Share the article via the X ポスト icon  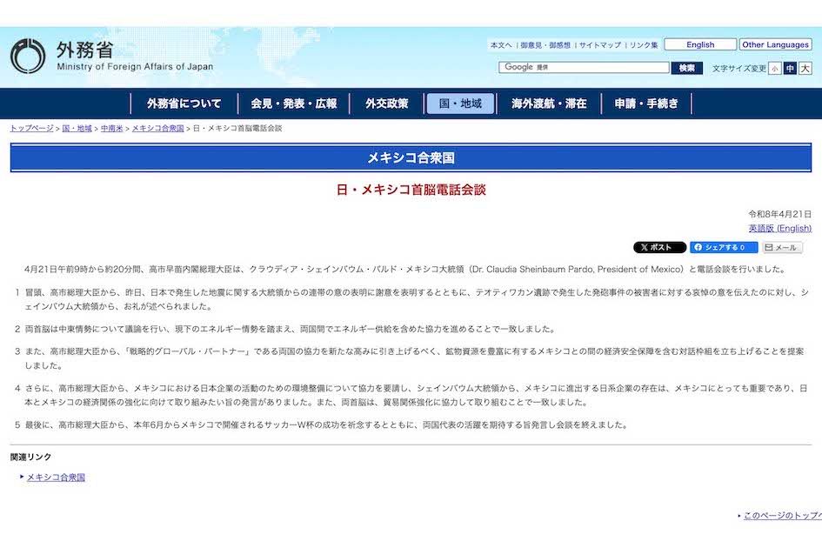click(x=658, y=247)
